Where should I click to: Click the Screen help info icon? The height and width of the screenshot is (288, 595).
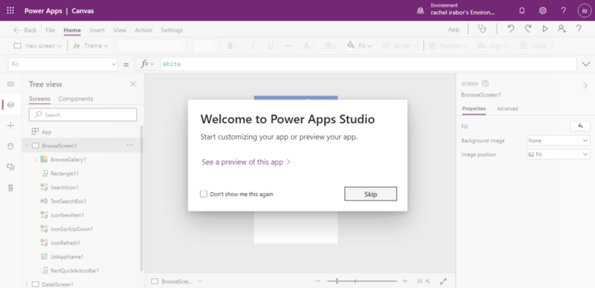point(485,83)
